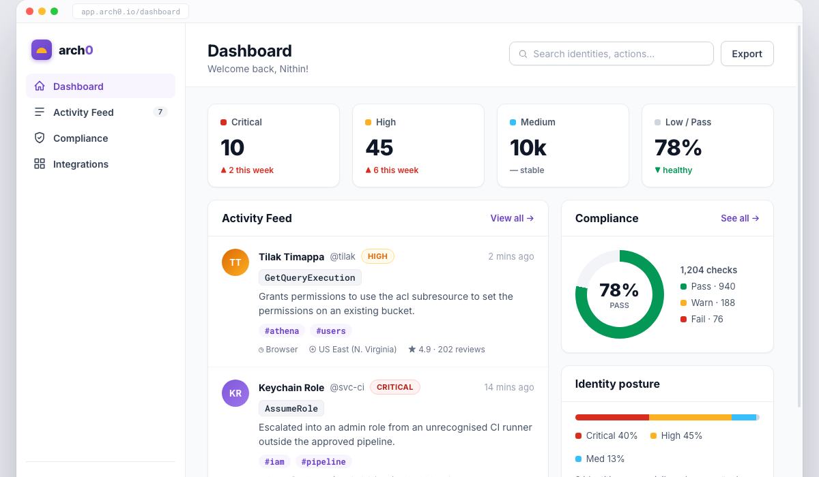The height and width of the screenshot is (477, 819).
Task: Click the Search identities input field
Action: click(x=611, y=54)
